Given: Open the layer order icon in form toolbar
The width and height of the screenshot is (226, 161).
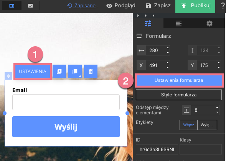Looking at the screenshot, I should pyautogui.click(x=75, y=72).
